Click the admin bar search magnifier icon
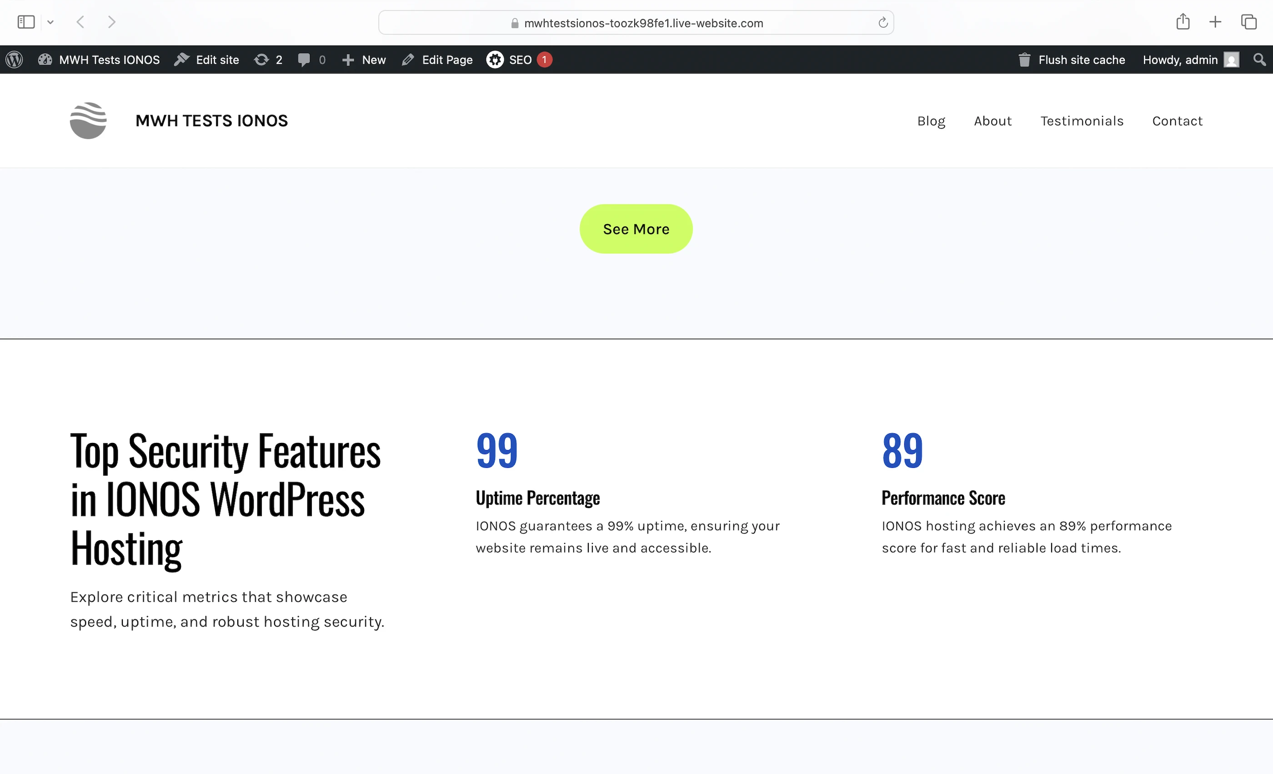 (x=1259, y=60)
